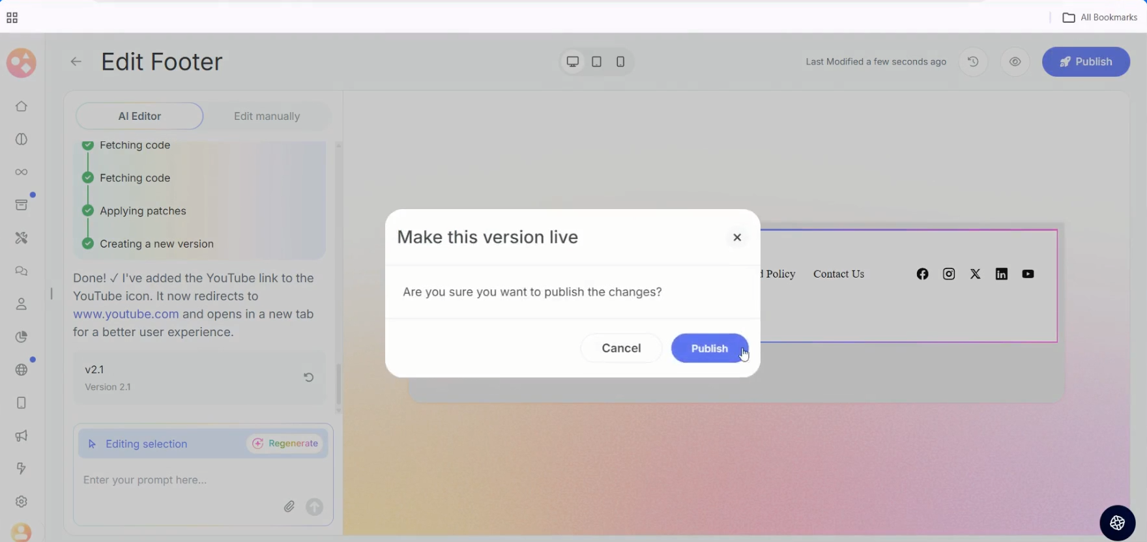Click the attachment paperclip icon
The height and width of the screenshot is (542, 1147).
click(x=289, y=506)
